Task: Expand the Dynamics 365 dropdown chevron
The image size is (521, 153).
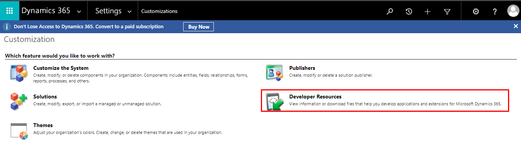Action: pos(79,11)
